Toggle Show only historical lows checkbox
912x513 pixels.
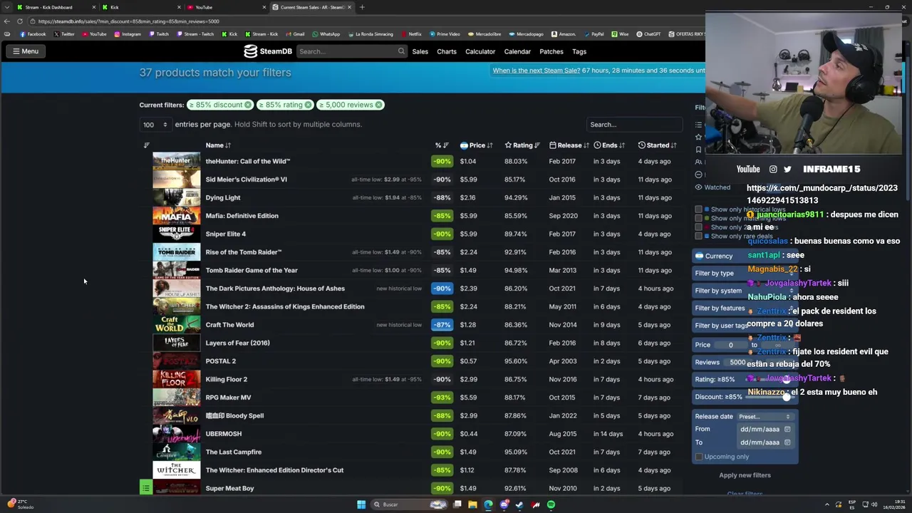pos(698,209)
